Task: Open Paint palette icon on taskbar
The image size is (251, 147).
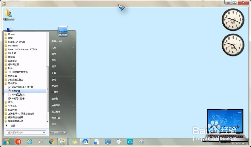Action: click(141, 142)
